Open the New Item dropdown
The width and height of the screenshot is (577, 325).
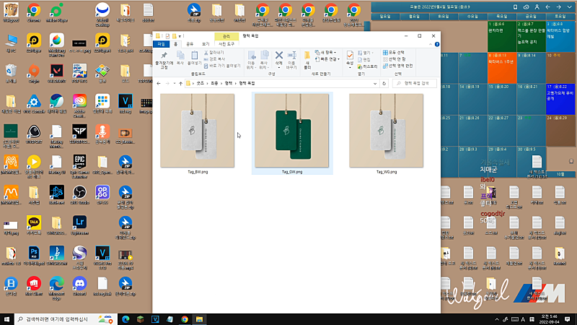[x=329, y=52]
